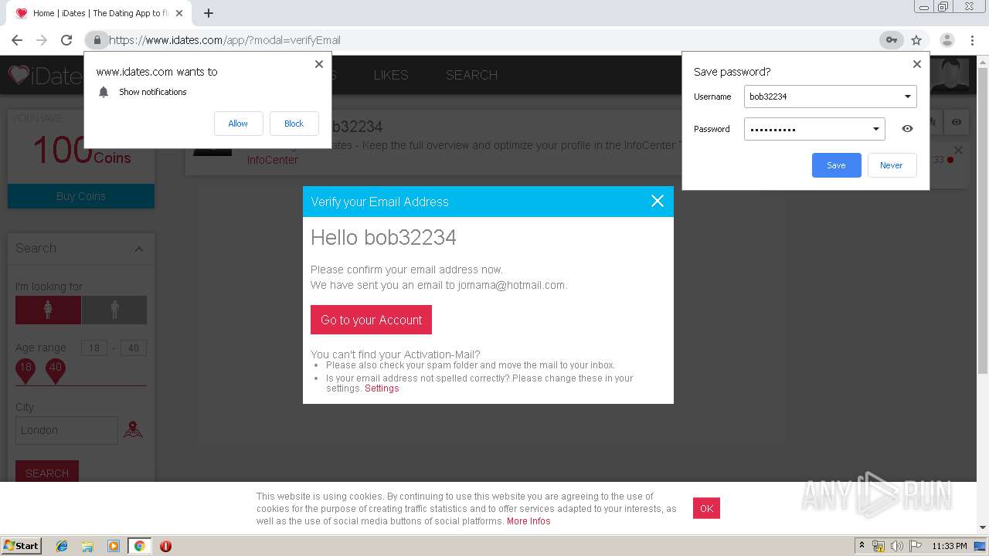Open the Opera taskbar icon
989x556 pixels.
click(x=165, y=546)
